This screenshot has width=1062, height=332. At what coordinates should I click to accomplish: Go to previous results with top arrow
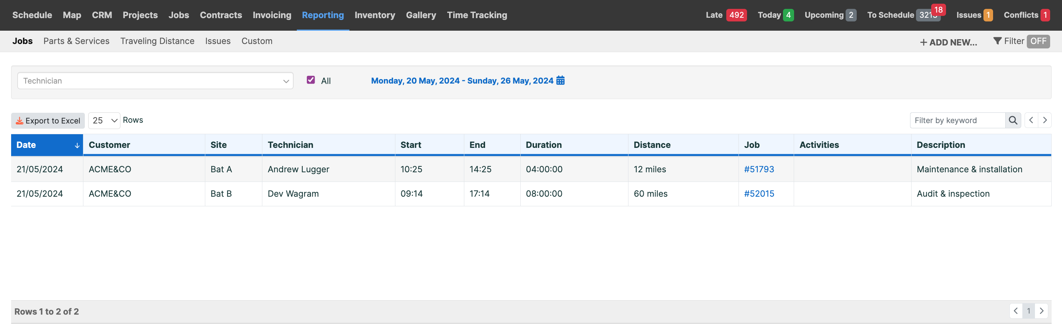click(1031, 120)
